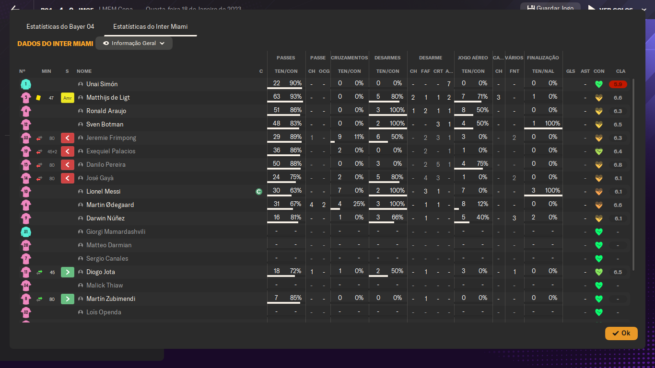The height and width of the screenshot is (368, 655).
Task: Sort by the CLA rating column header
Action: click(x=620, y=71)
